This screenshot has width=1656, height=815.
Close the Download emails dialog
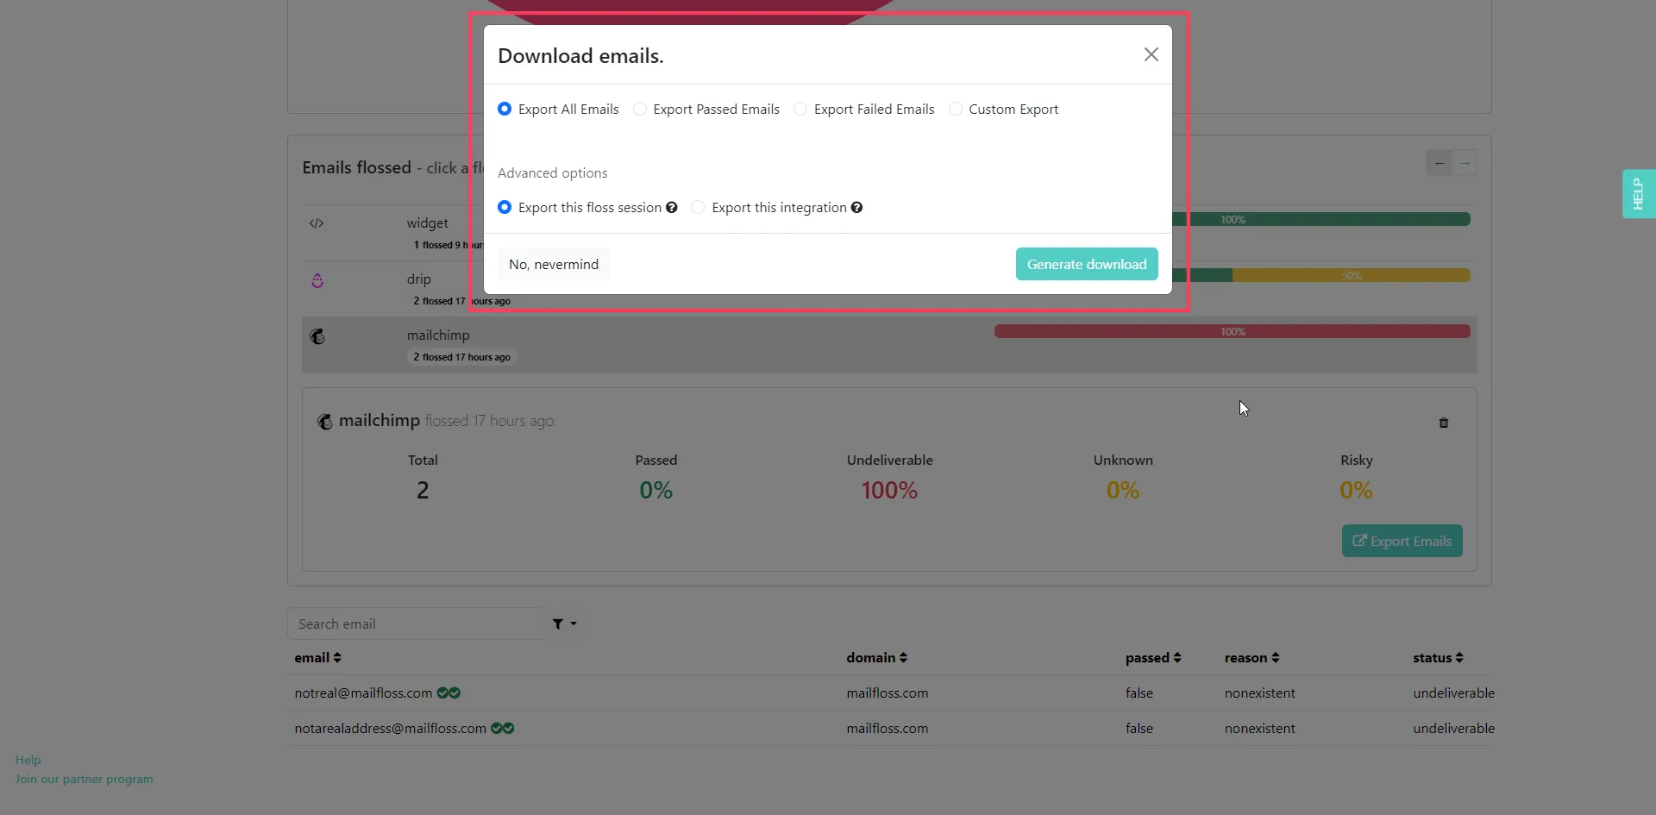[x=1151, y=54]
